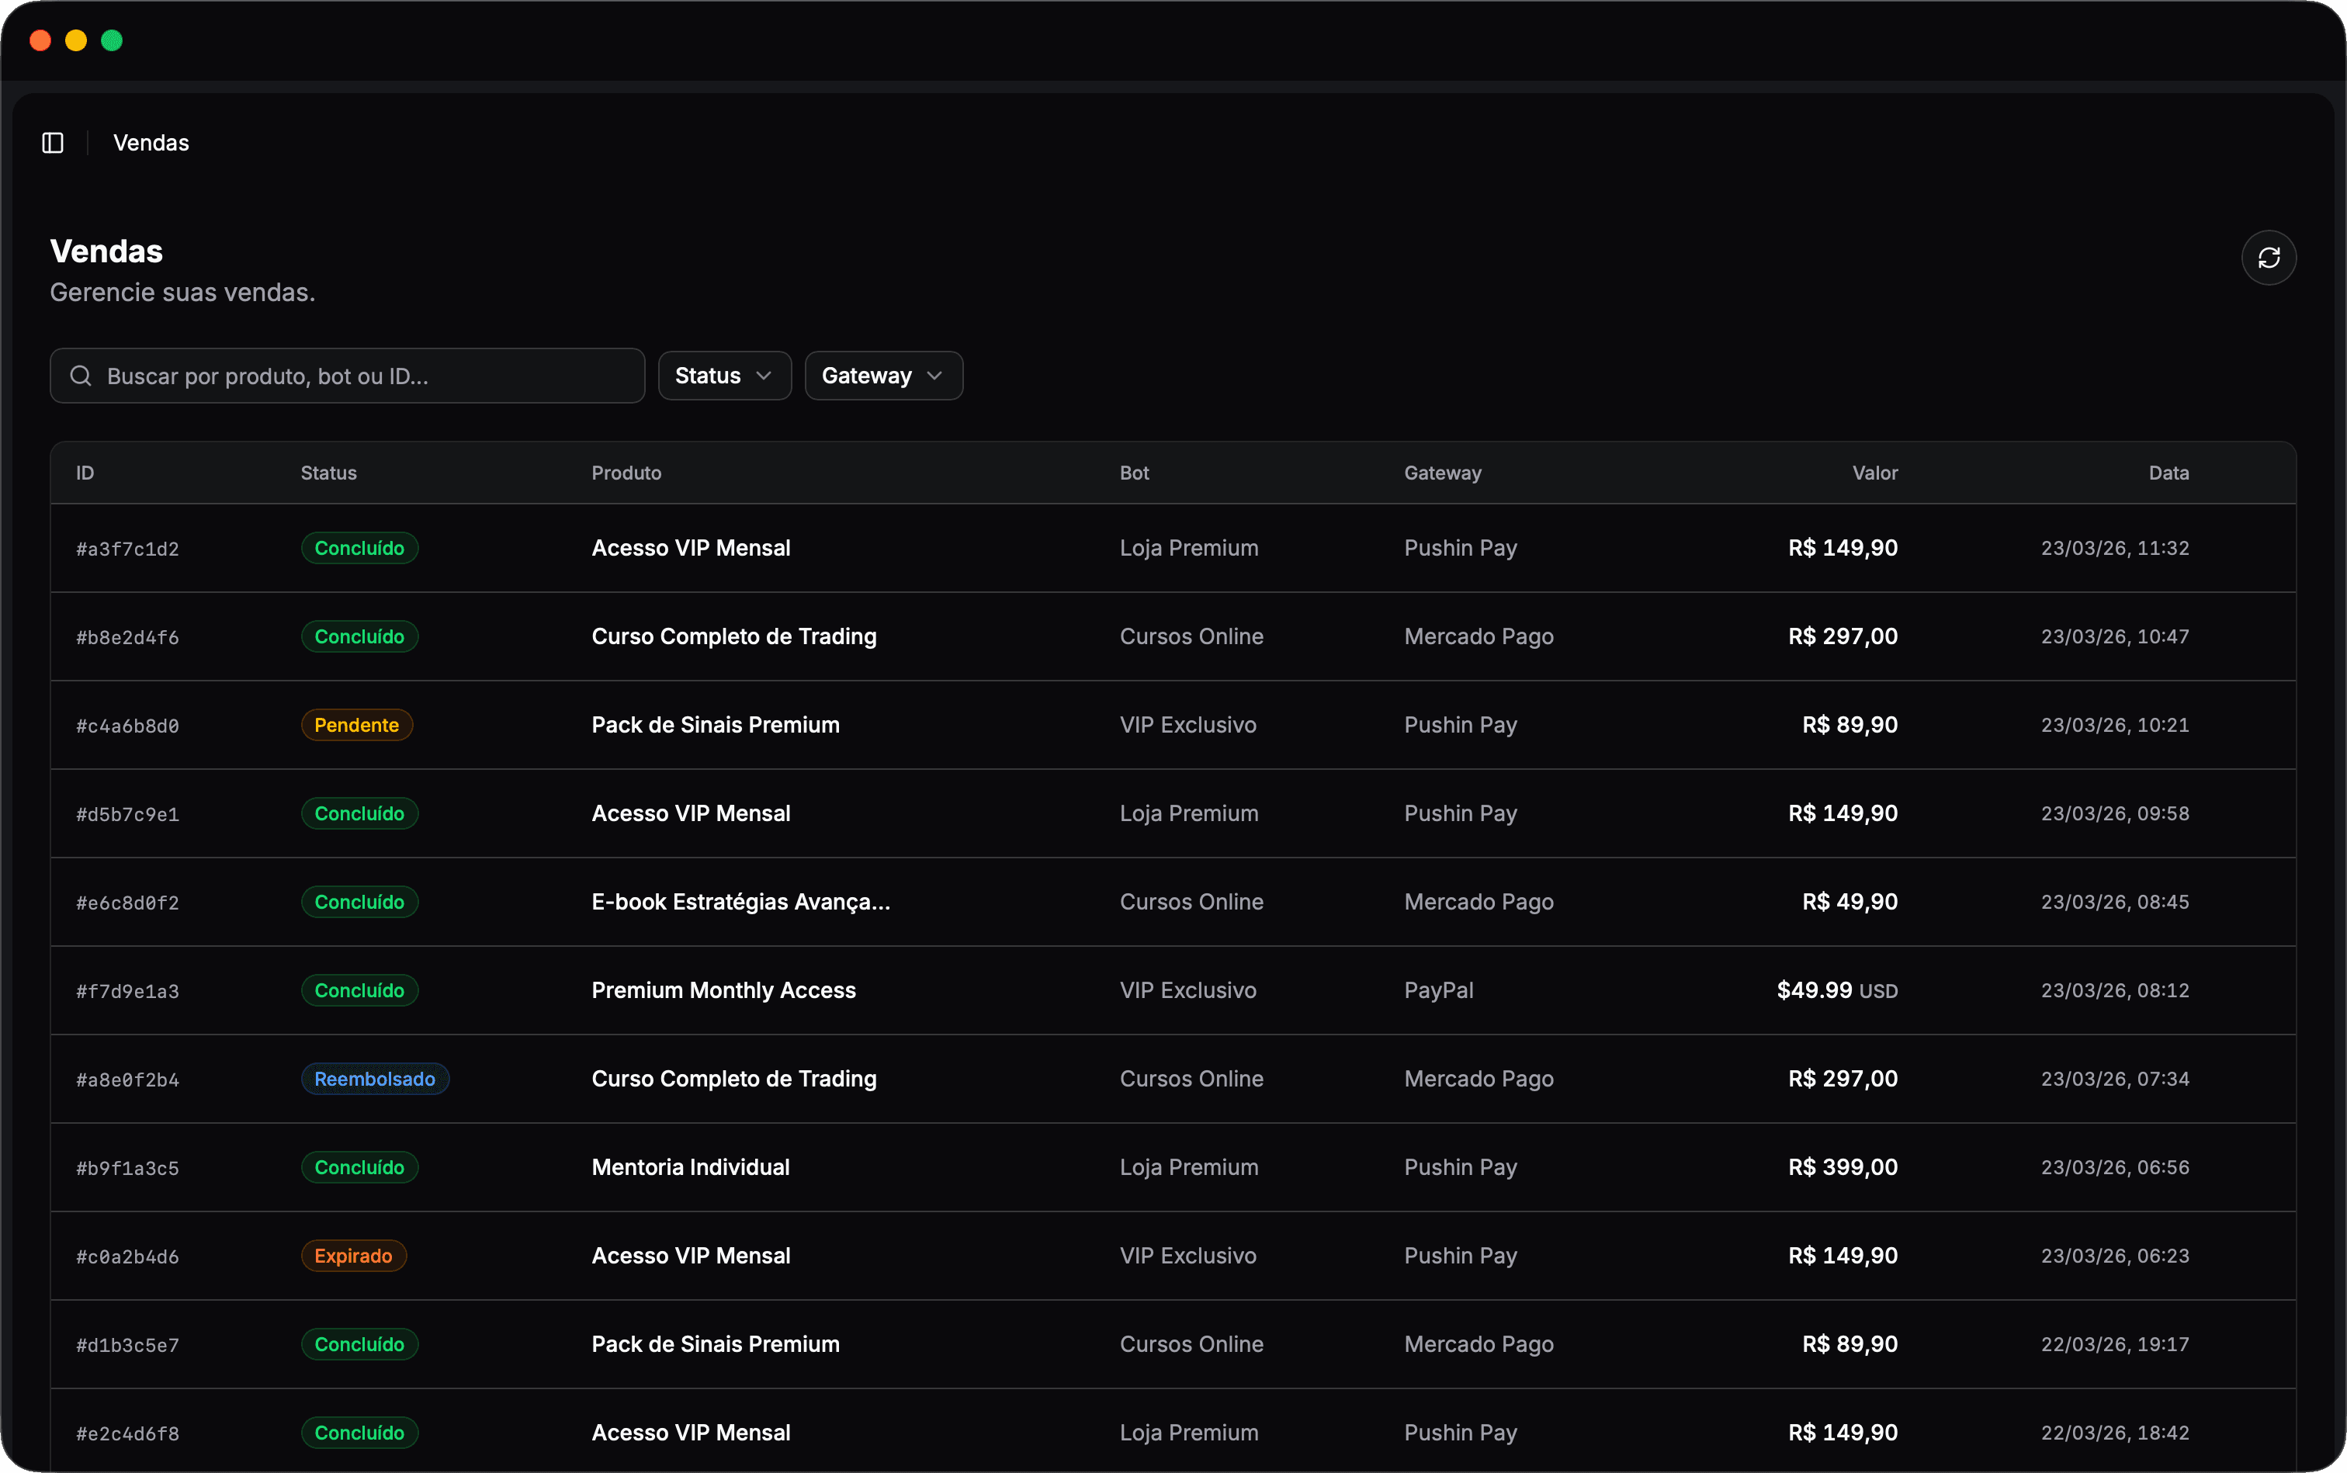Click the Status dropdown chevron arrow
The width and height of the screenshot is (2347, 1473).
point(764,376)
